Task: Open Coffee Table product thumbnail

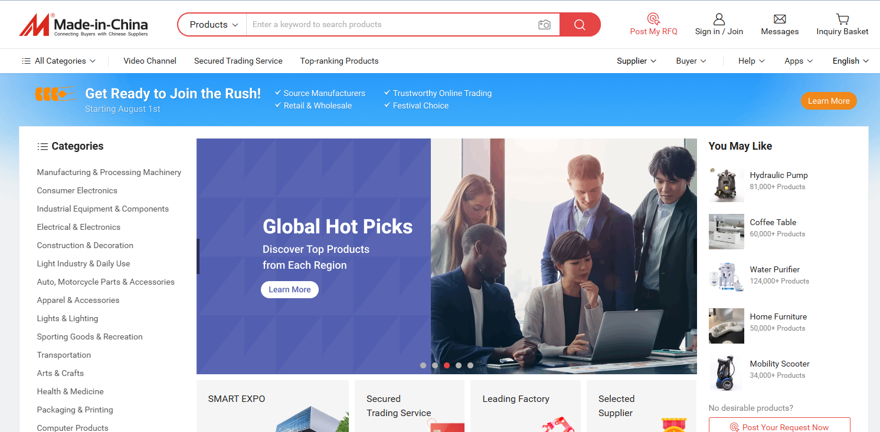Action: coord(727,232)
